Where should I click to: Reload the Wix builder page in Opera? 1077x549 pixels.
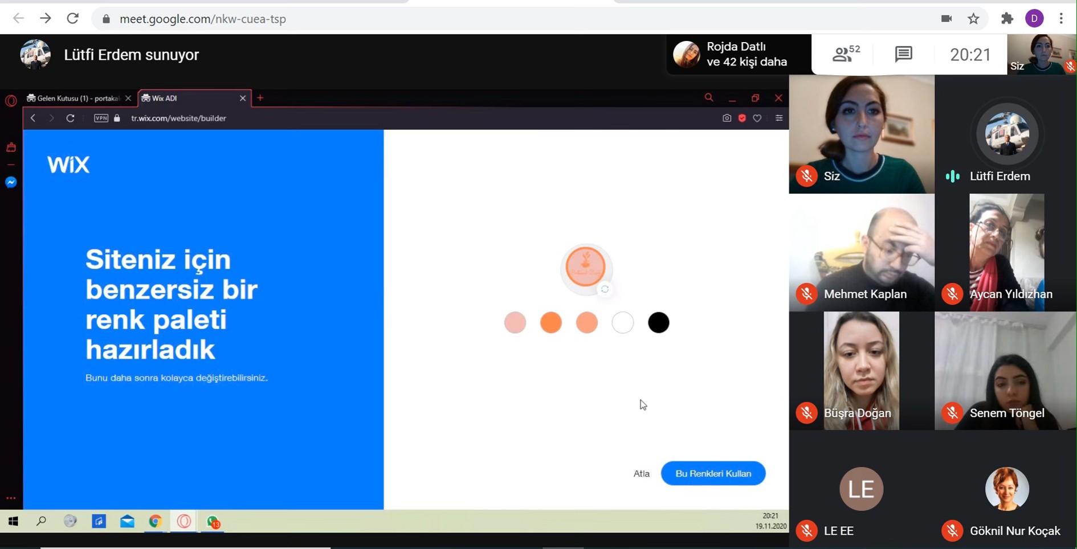pyautogui.click(x=70, y=118)
